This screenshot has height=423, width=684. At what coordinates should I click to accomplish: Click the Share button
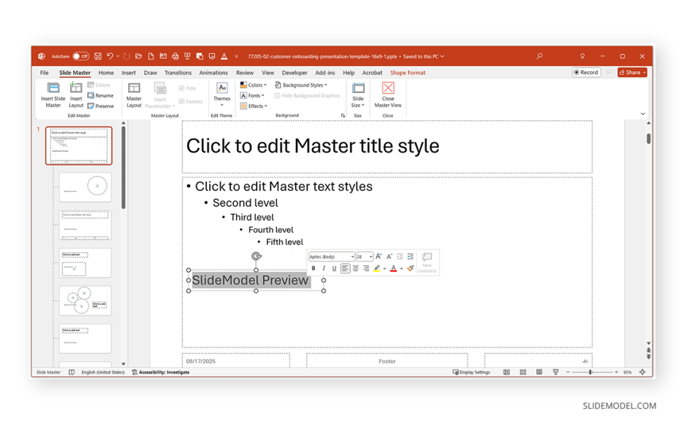(x=632, y=73)
